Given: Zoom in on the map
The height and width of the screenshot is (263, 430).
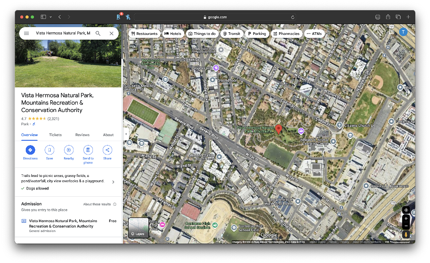Looking at the screenshot, I should point(406,219).
